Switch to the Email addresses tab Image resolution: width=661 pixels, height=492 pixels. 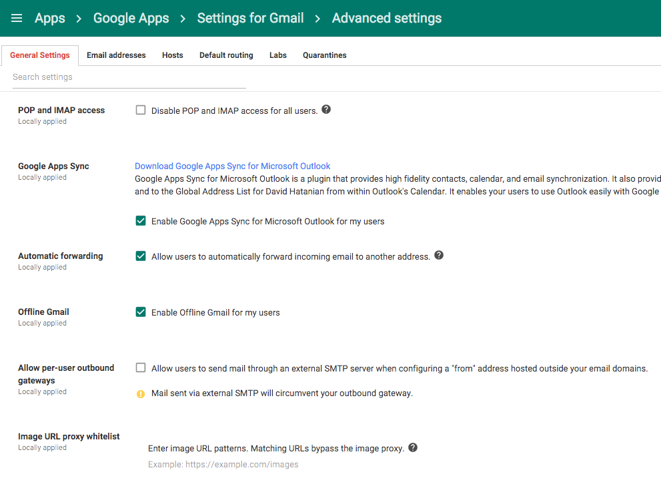pyautogui.click(x=116, y=55)
